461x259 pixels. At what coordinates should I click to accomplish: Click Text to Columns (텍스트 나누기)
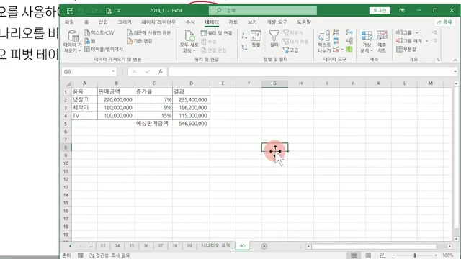tap(324, 42)
